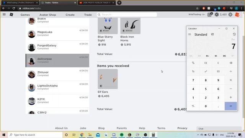This screenshot has height=138, width=245.
Task: Select the MagssLuka trade row
Action: pyautogui.click(x=57, y=34)
